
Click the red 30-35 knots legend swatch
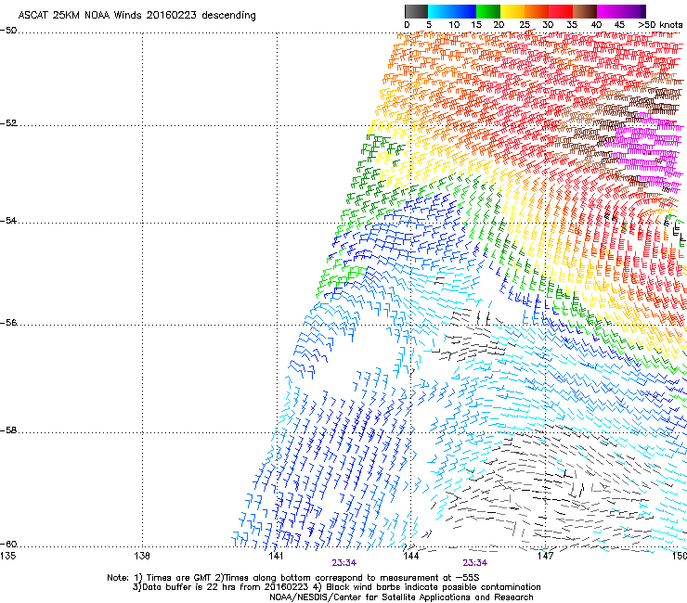click(561, 11)
